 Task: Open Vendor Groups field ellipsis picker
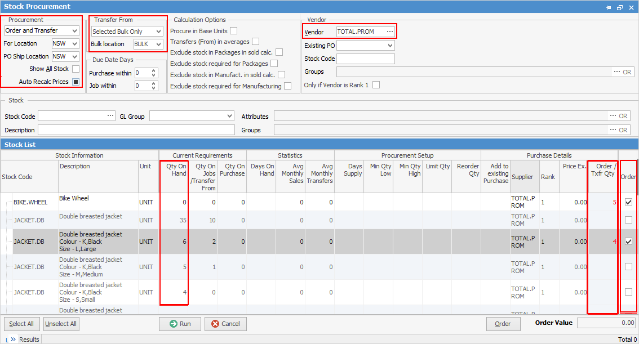pos(616,72)
